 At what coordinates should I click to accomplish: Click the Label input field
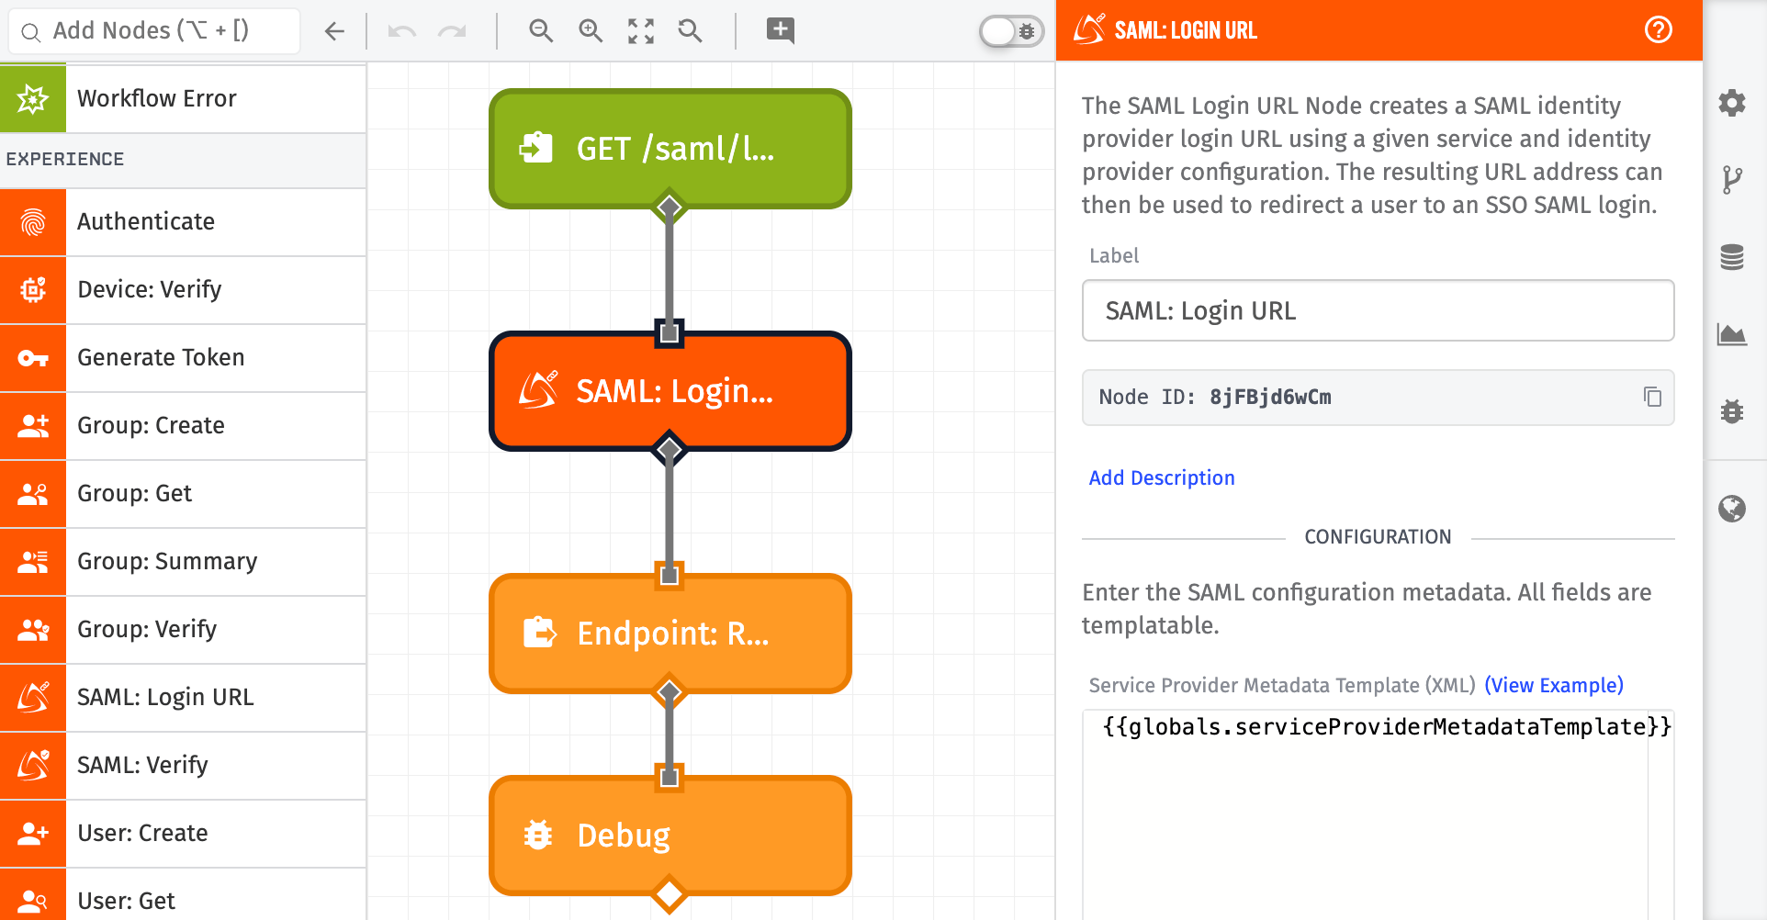click(1378, 310)
